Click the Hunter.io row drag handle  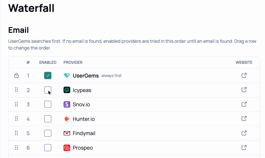coord(16,119)
